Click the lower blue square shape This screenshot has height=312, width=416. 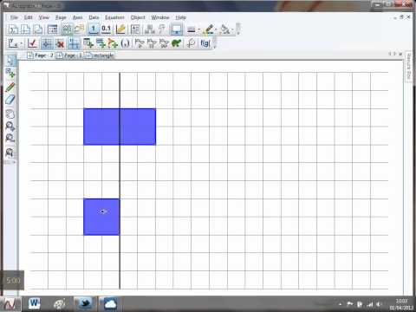pyautogui.click(x=101, y=217)
